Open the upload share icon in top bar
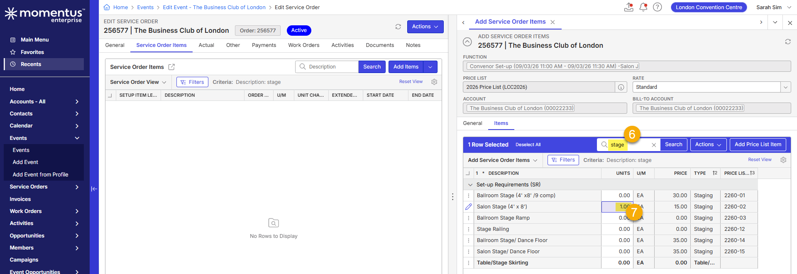 [629, 7]
